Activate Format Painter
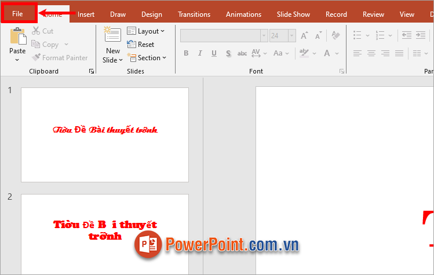Screen dimensions: 434x275 pyautogui.click(x=60, y=57)
